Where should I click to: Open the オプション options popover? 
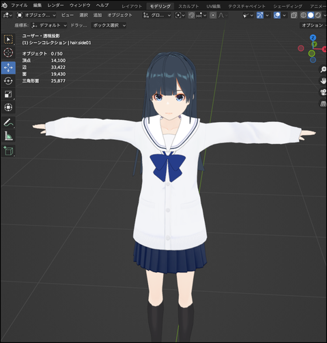[313, 25]
